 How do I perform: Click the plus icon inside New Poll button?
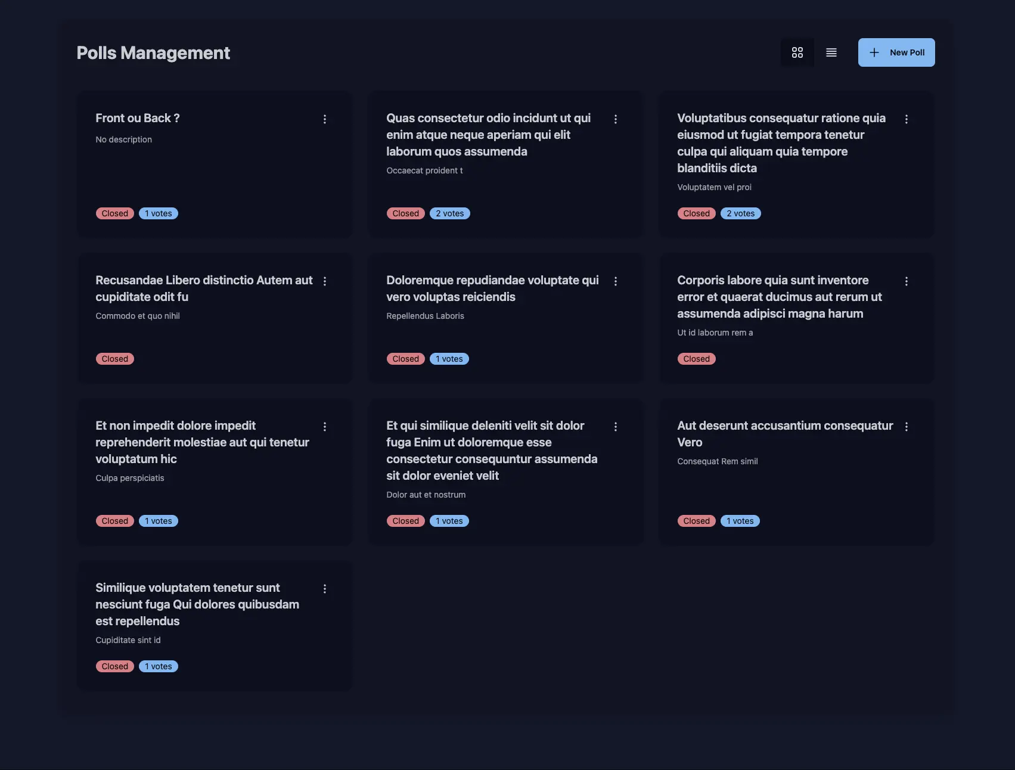tap(874, 52)
